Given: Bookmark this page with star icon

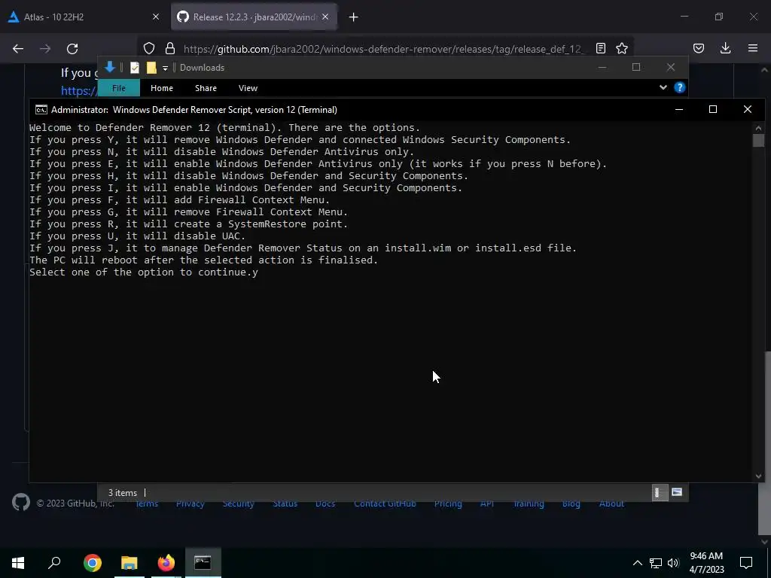Looking at the screenshot, I should pyautogui.click(x=622, y=48).
